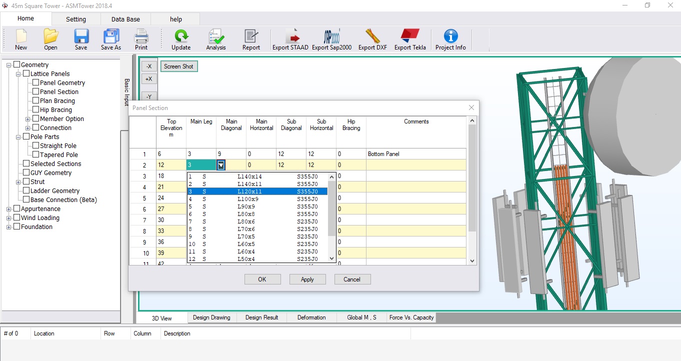The height and width of the screenshot is (361, 681).
Task: Run Update from the toolbar
Action: coord(181,39)
